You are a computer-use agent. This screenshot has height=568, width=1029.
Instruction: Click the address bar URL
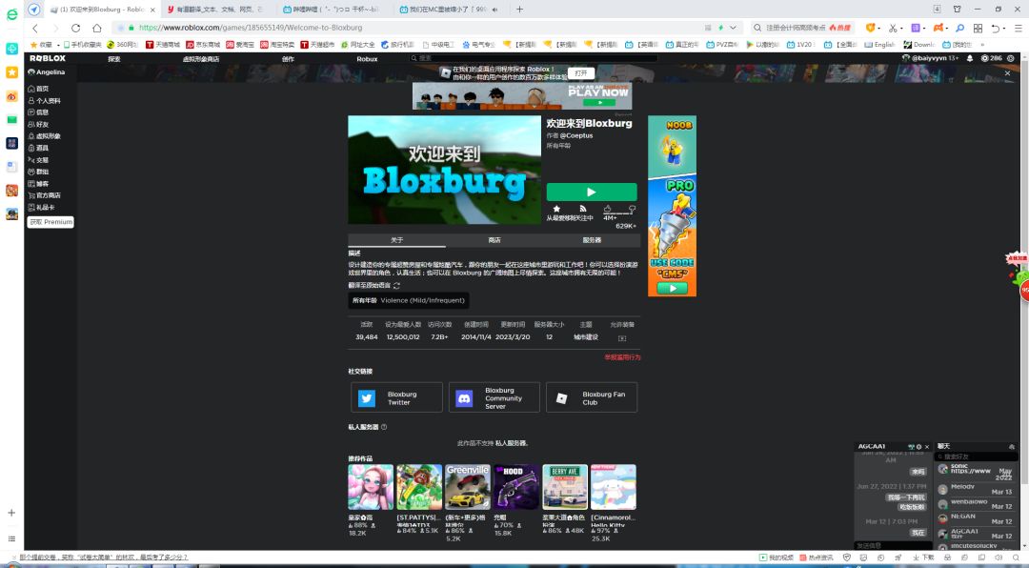click(251, 29)
